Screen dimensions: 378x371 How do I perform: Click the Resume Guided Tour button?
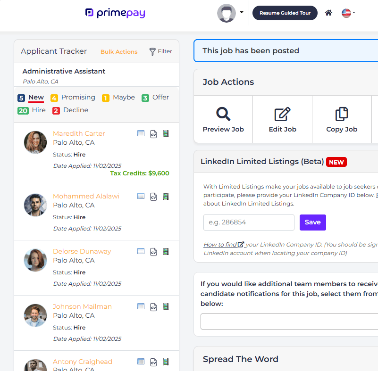pyautogui.click(x=285, y=13)
